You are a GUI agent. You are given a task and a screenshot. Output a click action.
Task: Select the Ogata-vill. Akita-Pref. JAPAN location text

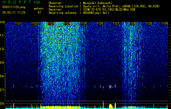tap(121, 6)
